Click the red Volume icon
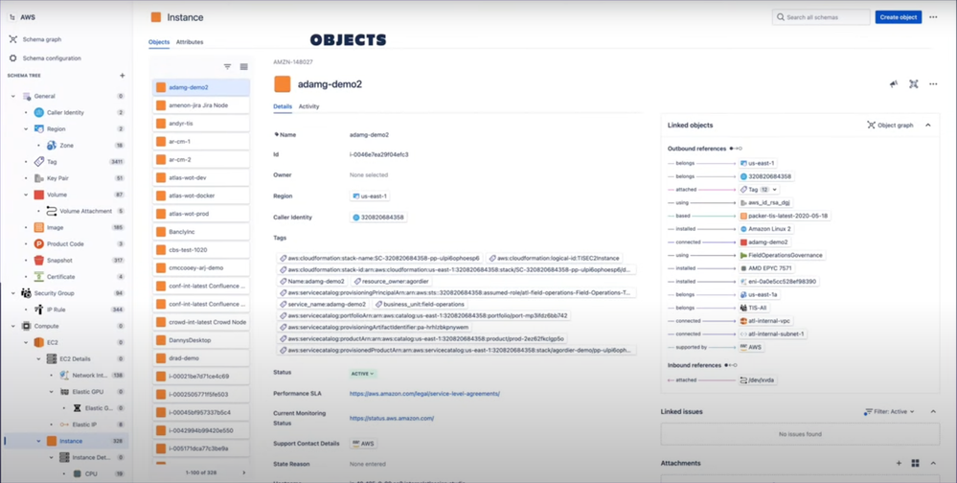This screenshot has width=957, height=483. coord(39,195)
